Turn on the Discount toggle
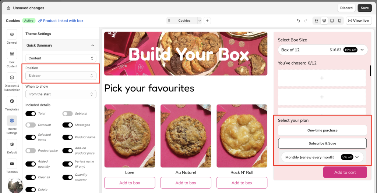The width and height of the screenshot is (377, 193). 31,125
